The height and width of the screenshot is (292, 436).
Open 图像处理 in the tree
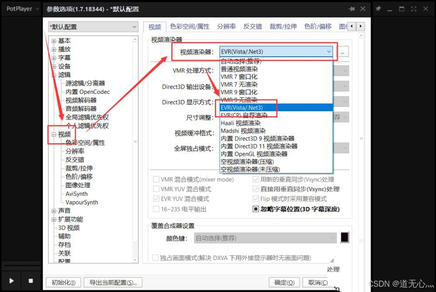78,186
